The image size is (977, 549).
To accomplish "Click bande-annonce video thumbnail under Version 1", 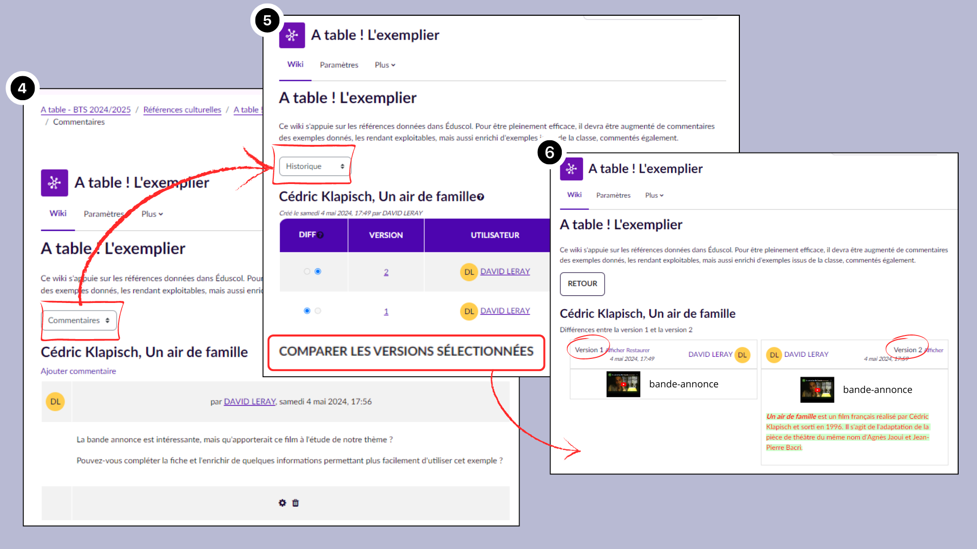I will [x=623, y=384].
